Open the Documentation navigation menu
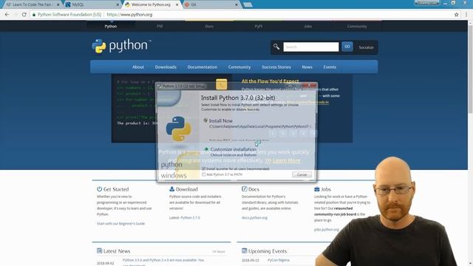The image size is (473, 266). (x=202, y=67)
